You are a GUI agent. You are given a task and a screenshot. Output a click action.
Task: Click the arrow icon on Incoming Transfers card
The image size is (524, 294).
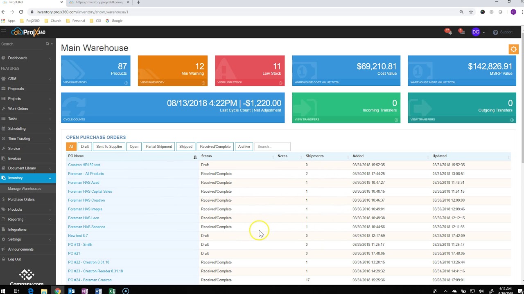[396, 120]
